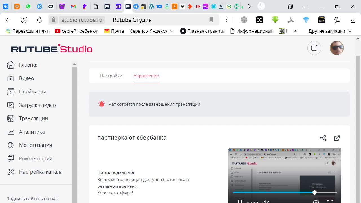Switch to the Telegram browser tab

(136, 6)
